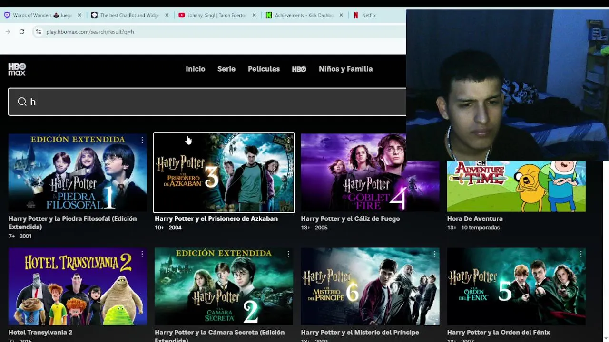Close the Achievements Kick Dashboard tab
Screen dimensions: 609x342
341,15
